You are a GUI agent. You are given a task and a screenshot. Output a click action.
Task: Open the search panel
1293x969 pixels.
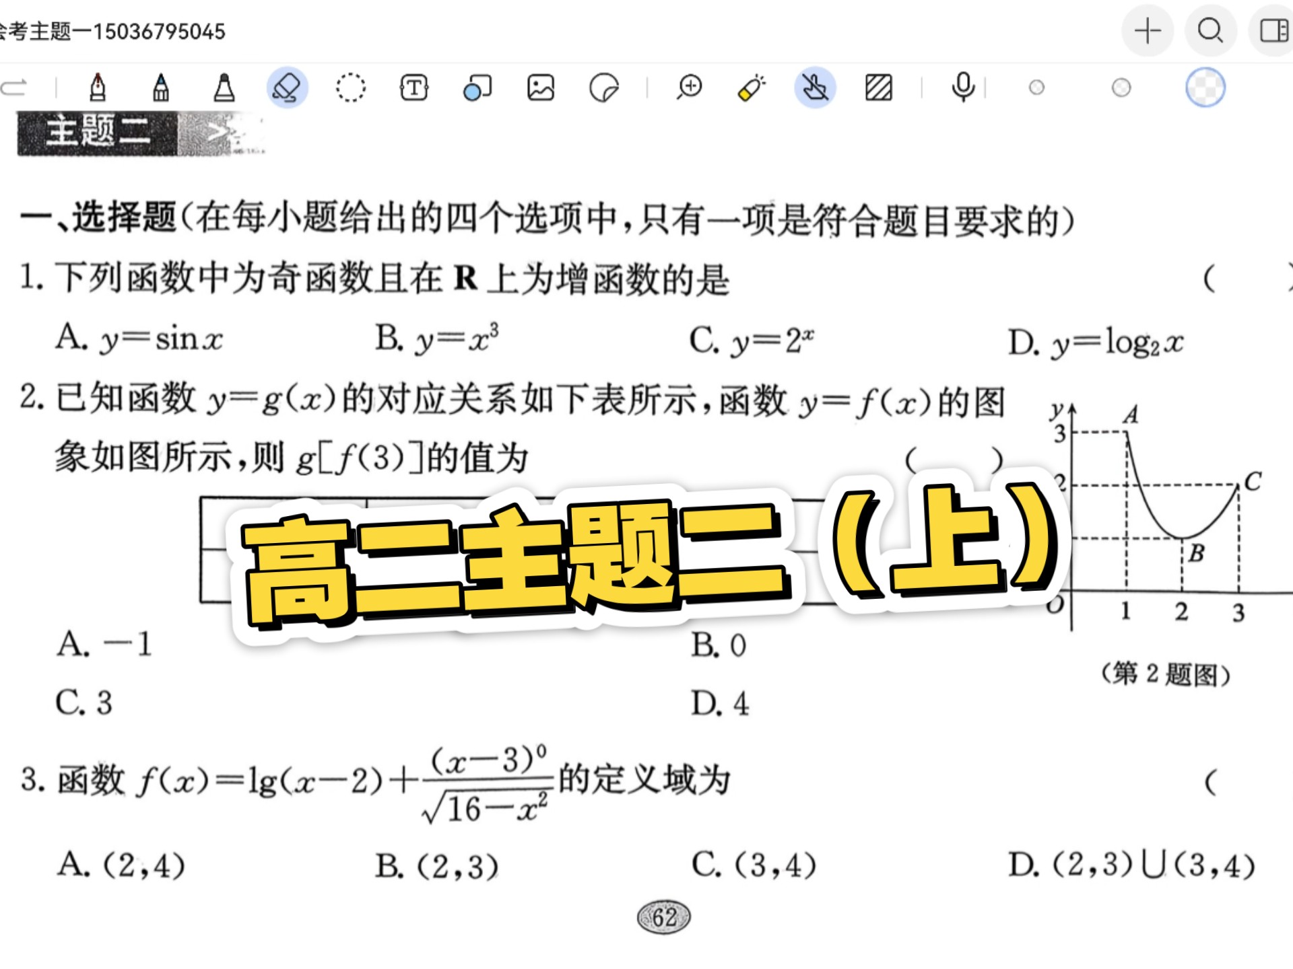[x=1210, y=30]
